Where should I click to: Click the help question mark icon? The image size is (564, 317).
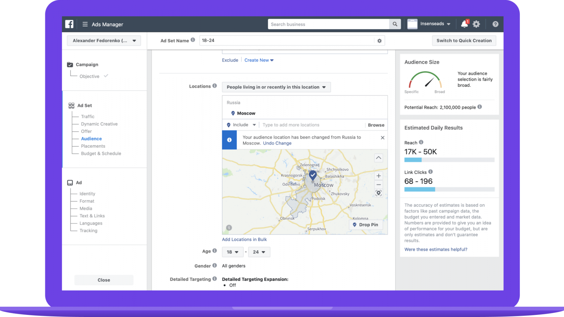[495, 24]
